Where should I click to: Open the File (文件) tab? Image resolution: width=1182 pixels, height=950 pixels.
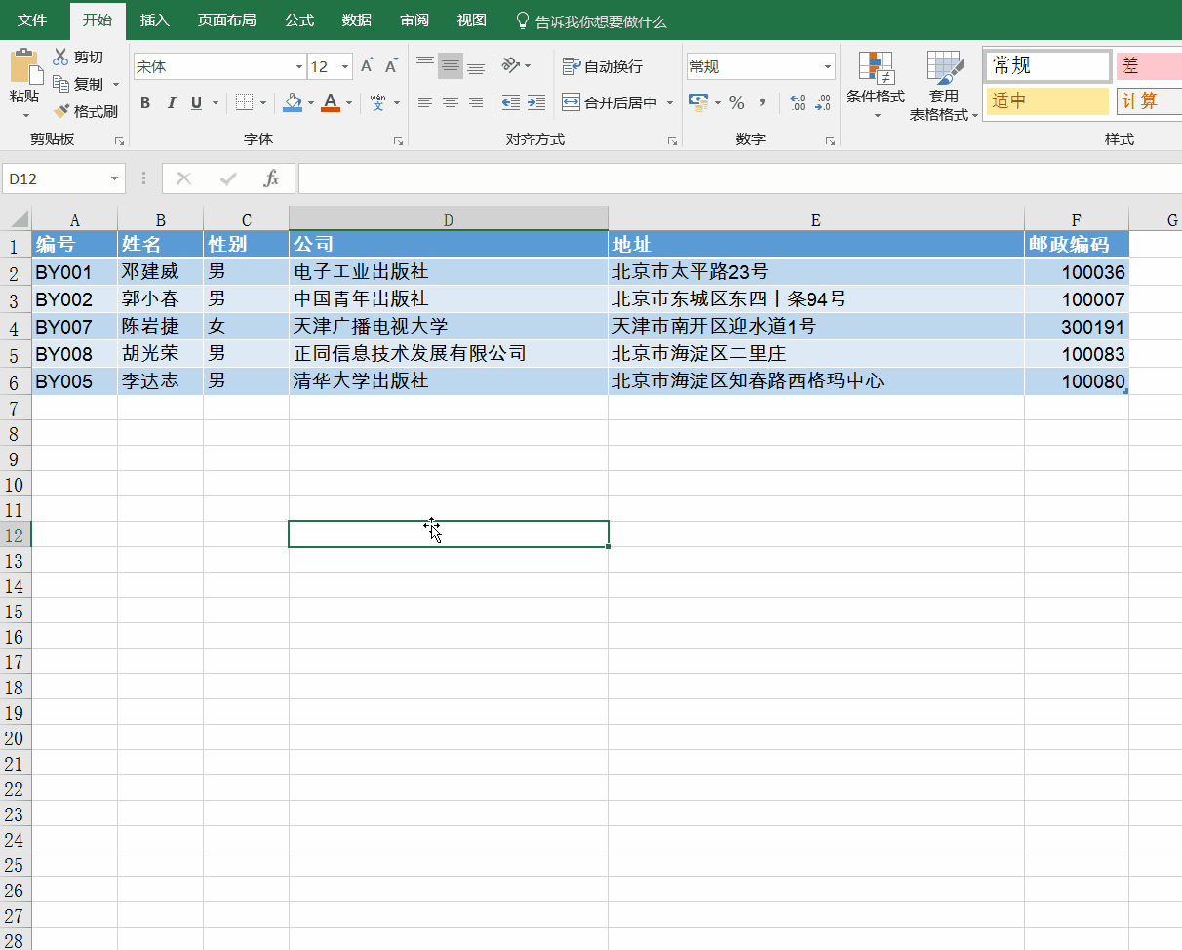pos(32,20)
